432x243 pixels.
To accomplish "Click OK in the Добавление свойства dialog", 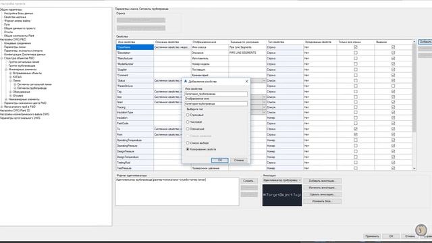I will pos(219,160).
